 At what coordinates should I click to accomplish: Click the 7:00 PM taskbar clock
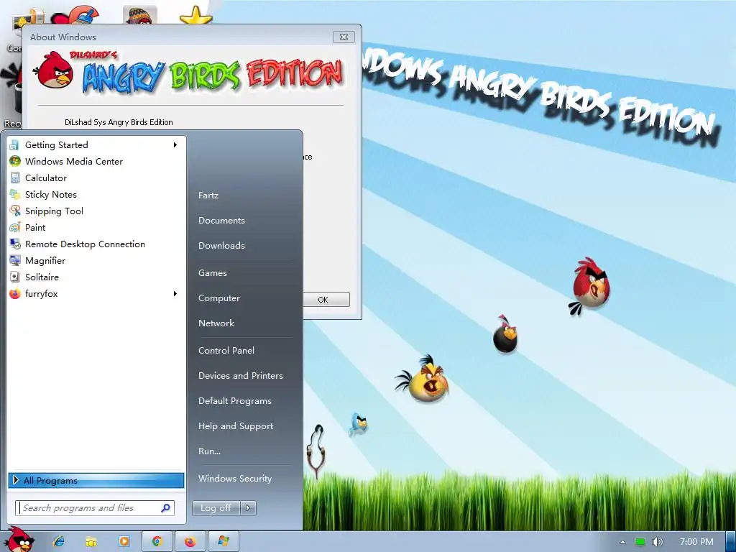click(x=696, y=542)
